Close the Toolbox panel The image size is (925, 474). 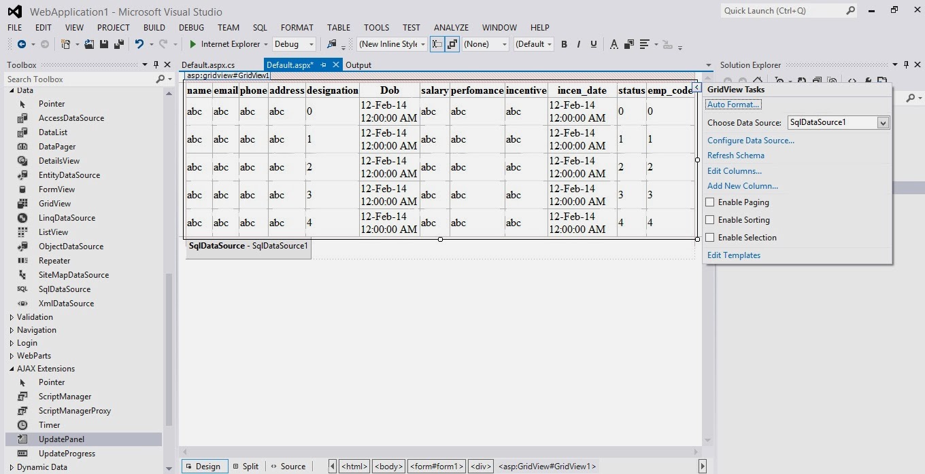(x=166, y=65)
